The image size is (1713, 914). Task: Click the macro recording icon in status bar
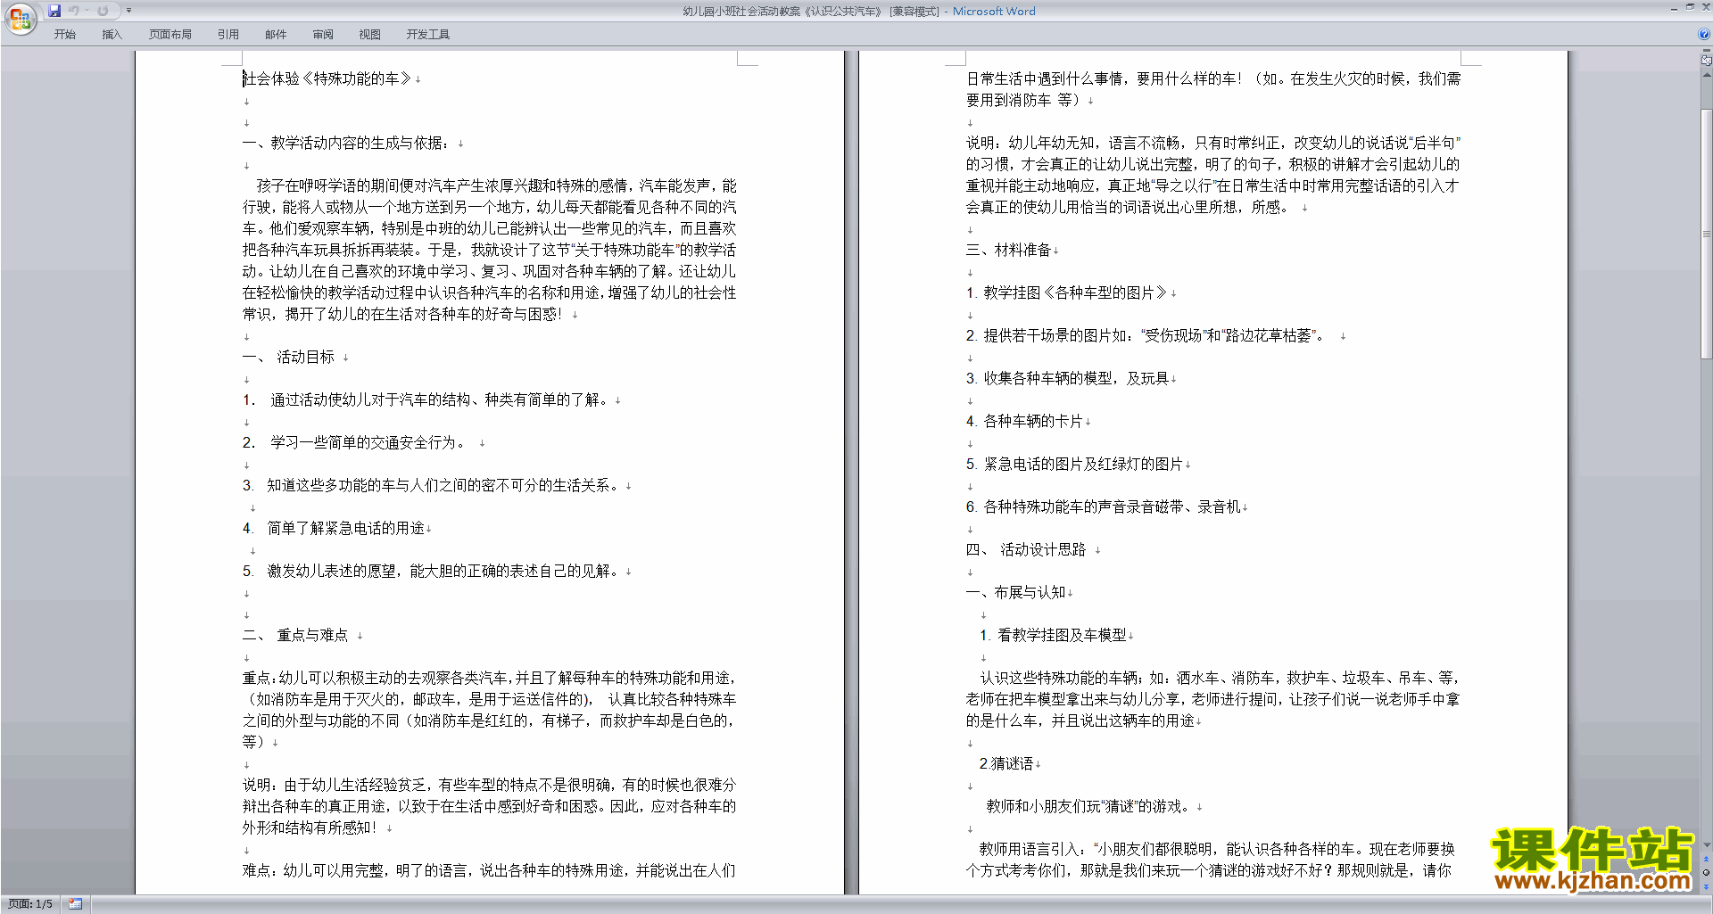pos(76,904)
